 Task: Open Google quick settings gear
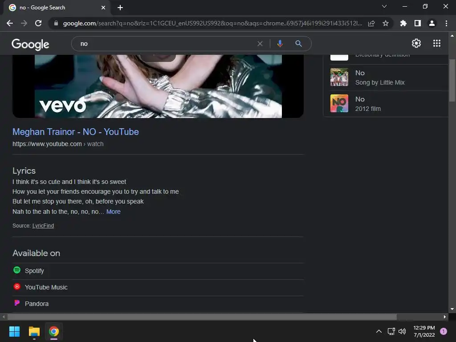click(x=416, y=43)
